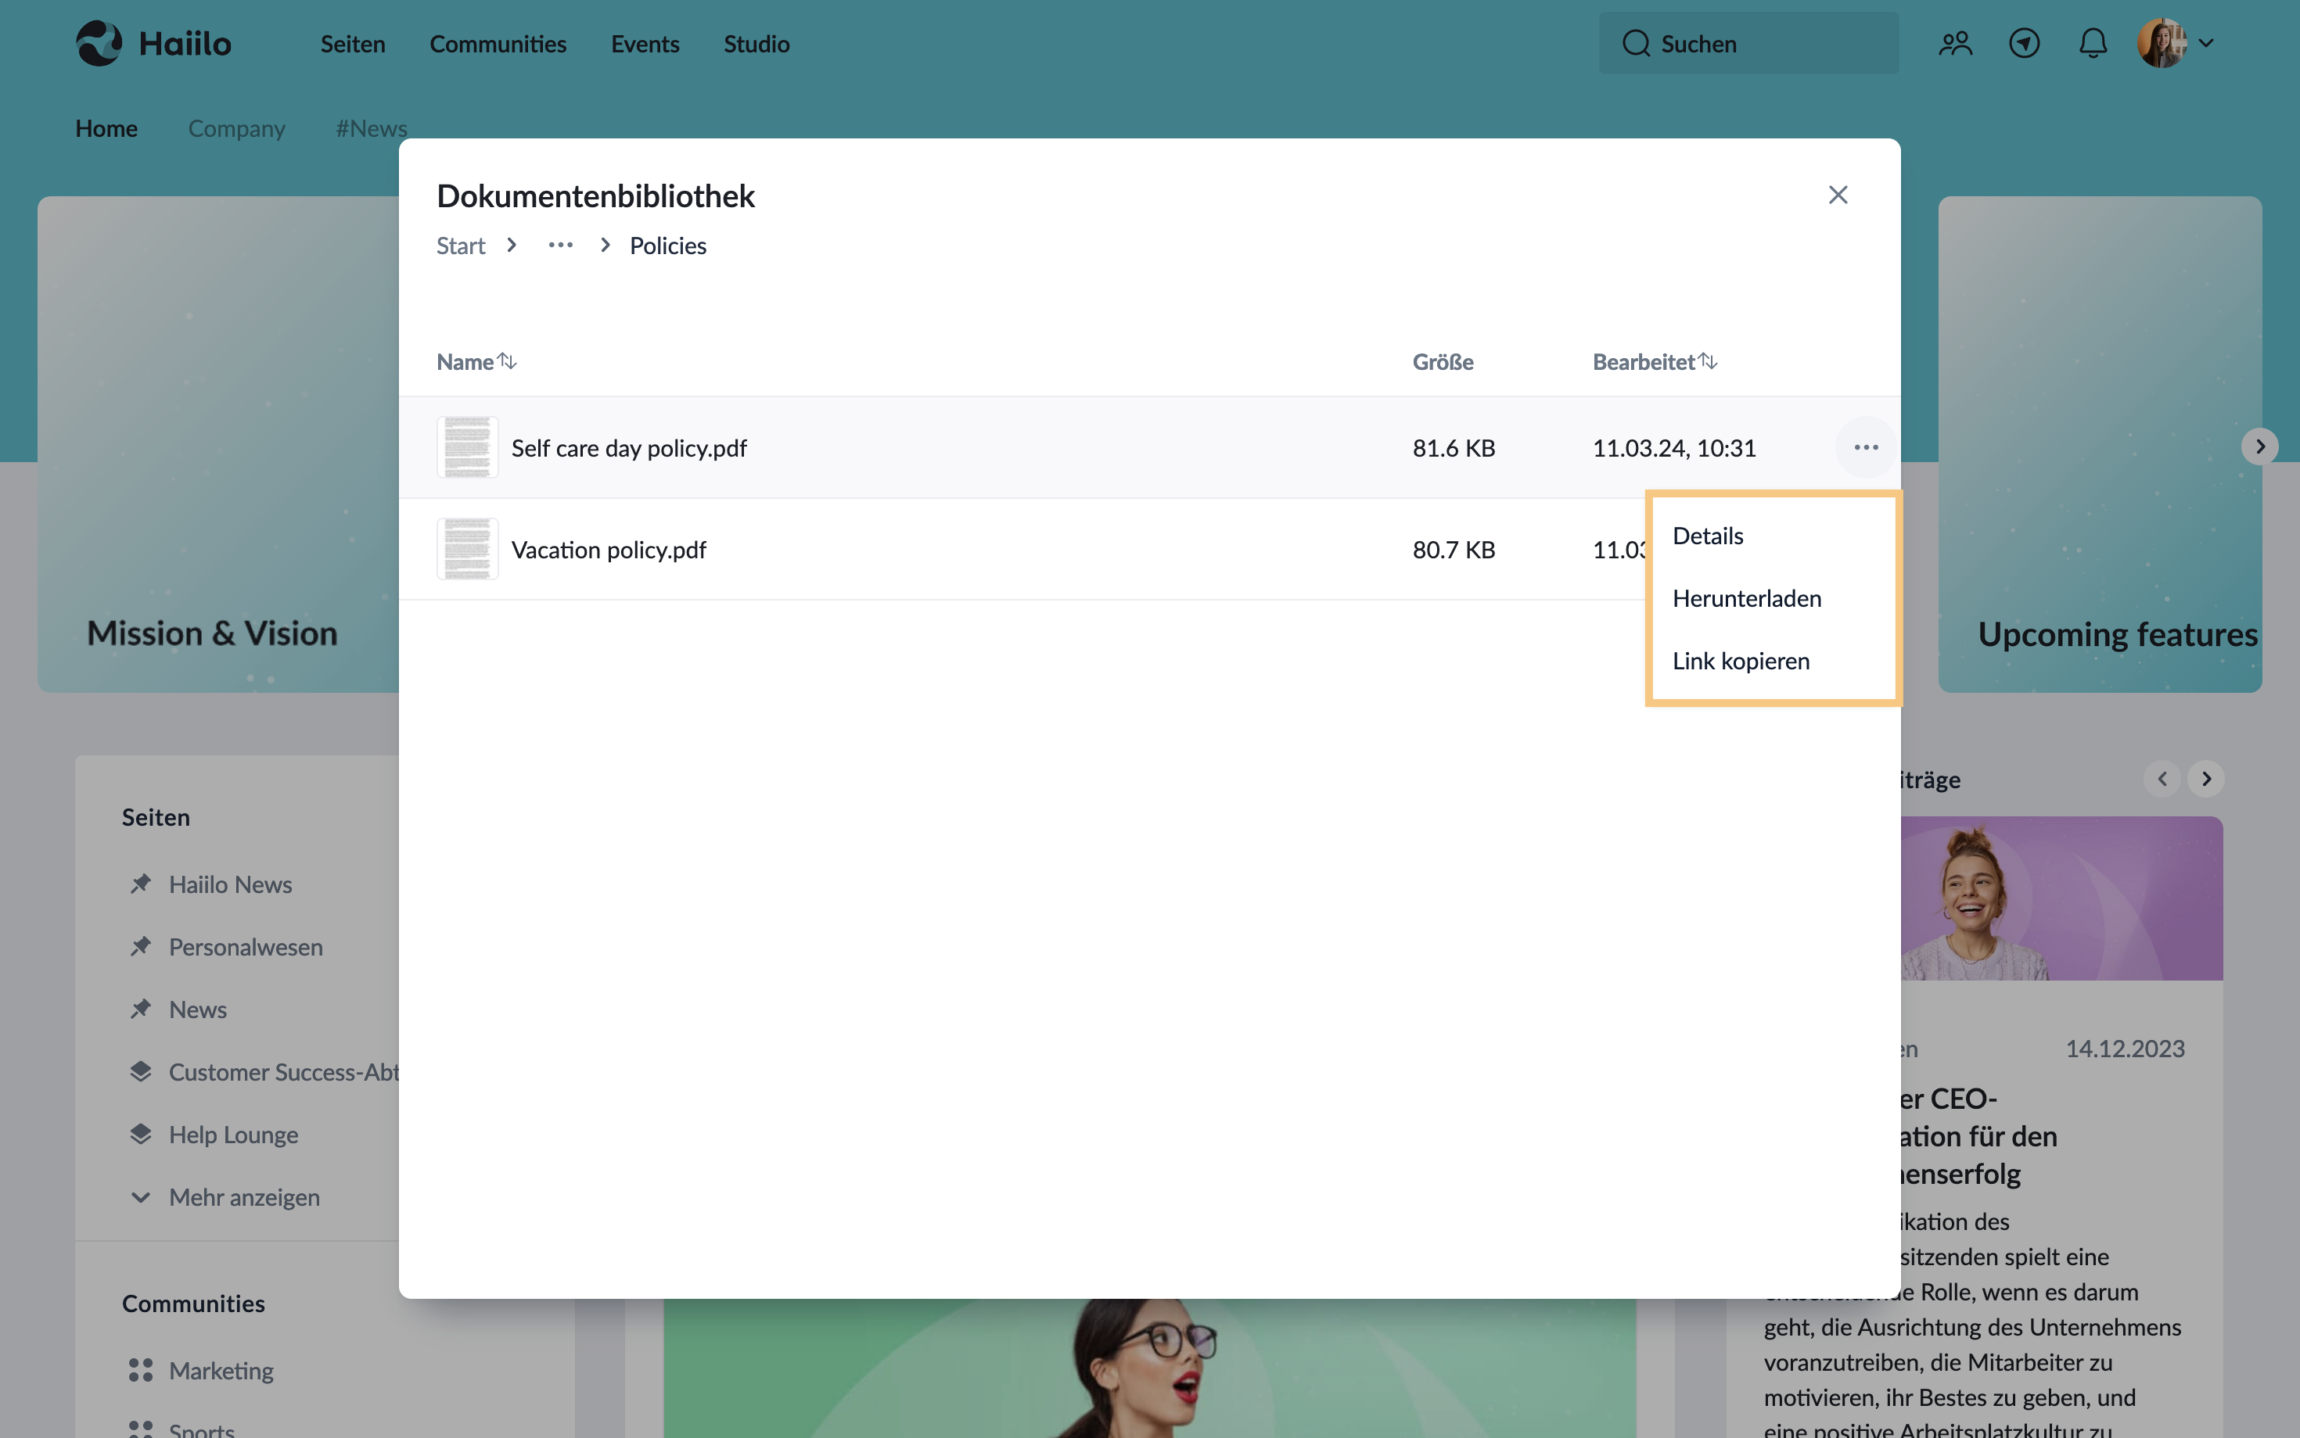This screenshot has height=1438, width=2300.
Task: Click the pin icon beside Personalwesen
Action: click(141, 946)
